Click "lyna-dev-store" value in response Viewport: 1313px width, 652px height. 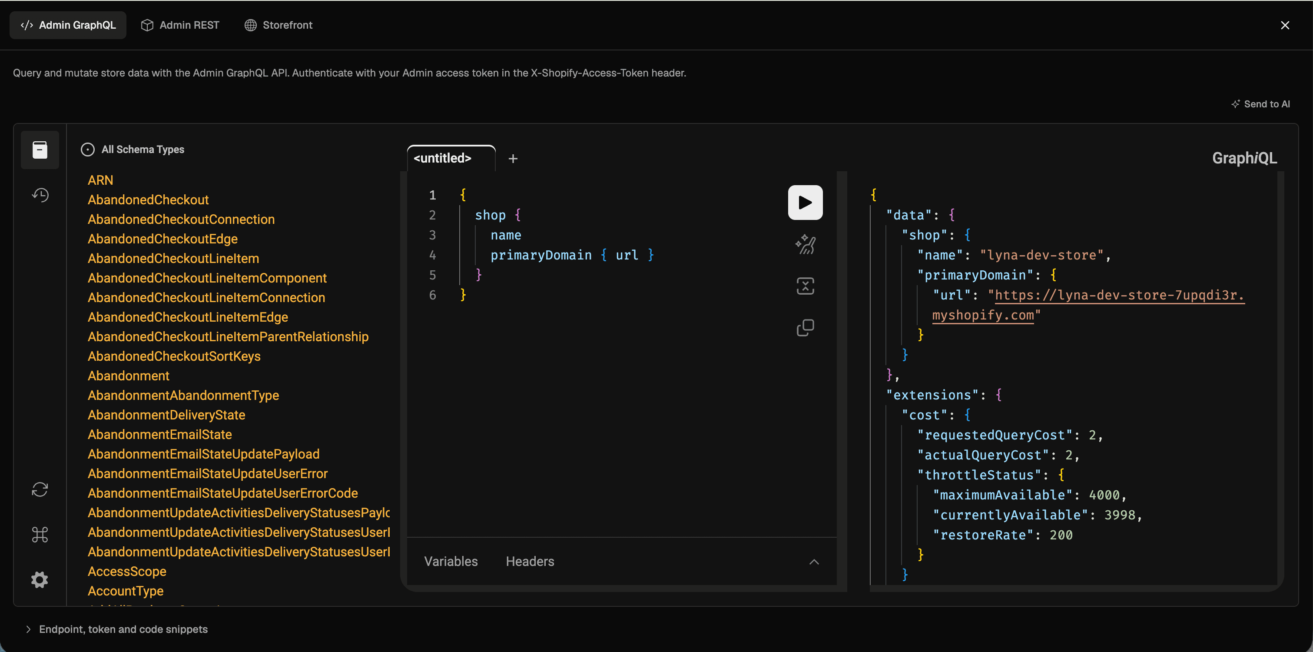click(x=1041, y=255)
